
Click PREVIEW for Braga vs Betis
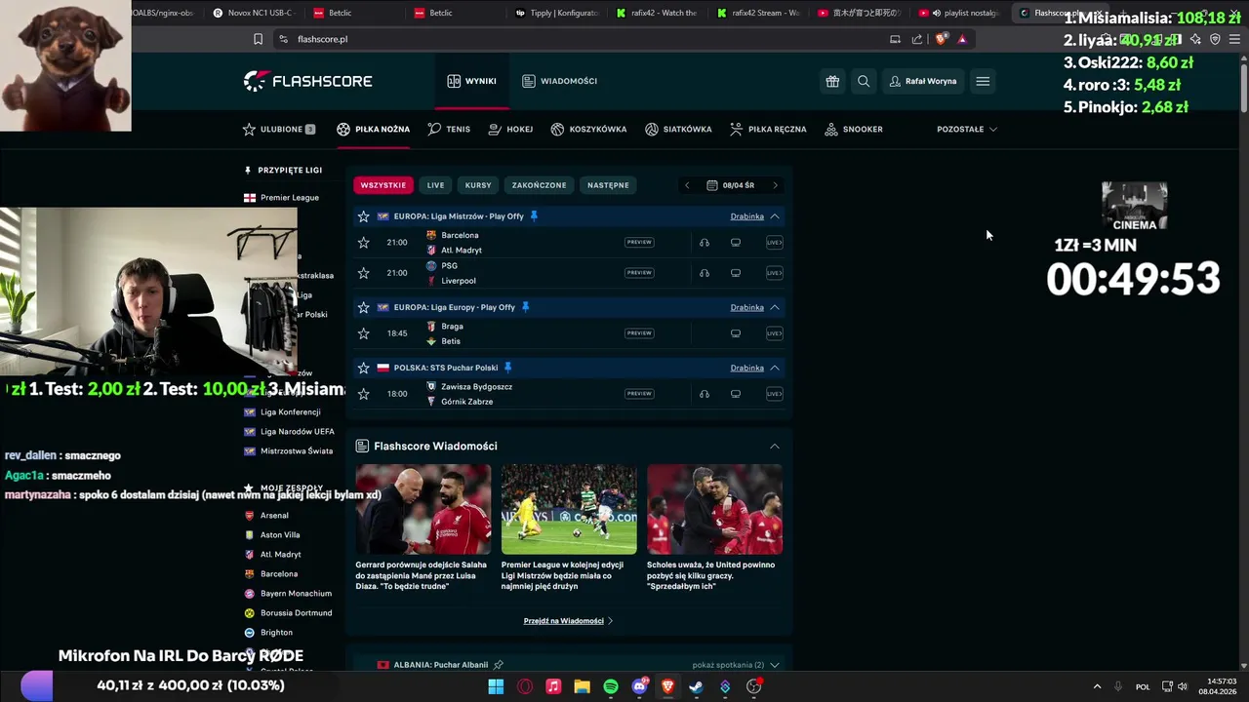(639, 333)
